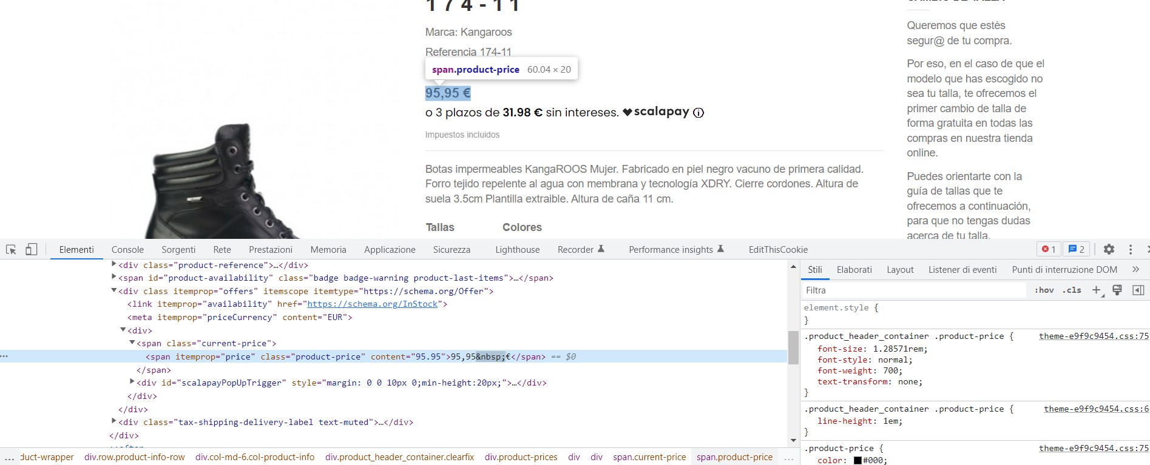Viewport: 1150px width, 465px height.
Task: Toggle device toolbar icon
Action: click(32, 249)
